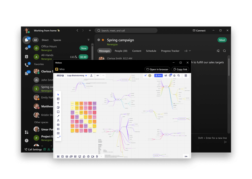
Task: Open Webex Messaging in the sidebar
Action: pyautogui.click(x=26, y=40)
